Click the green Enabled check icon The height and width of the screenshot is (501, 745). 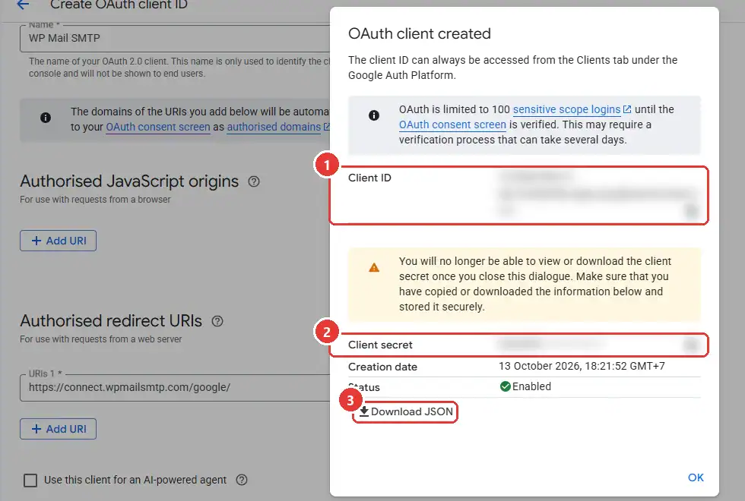click(505, 386)
